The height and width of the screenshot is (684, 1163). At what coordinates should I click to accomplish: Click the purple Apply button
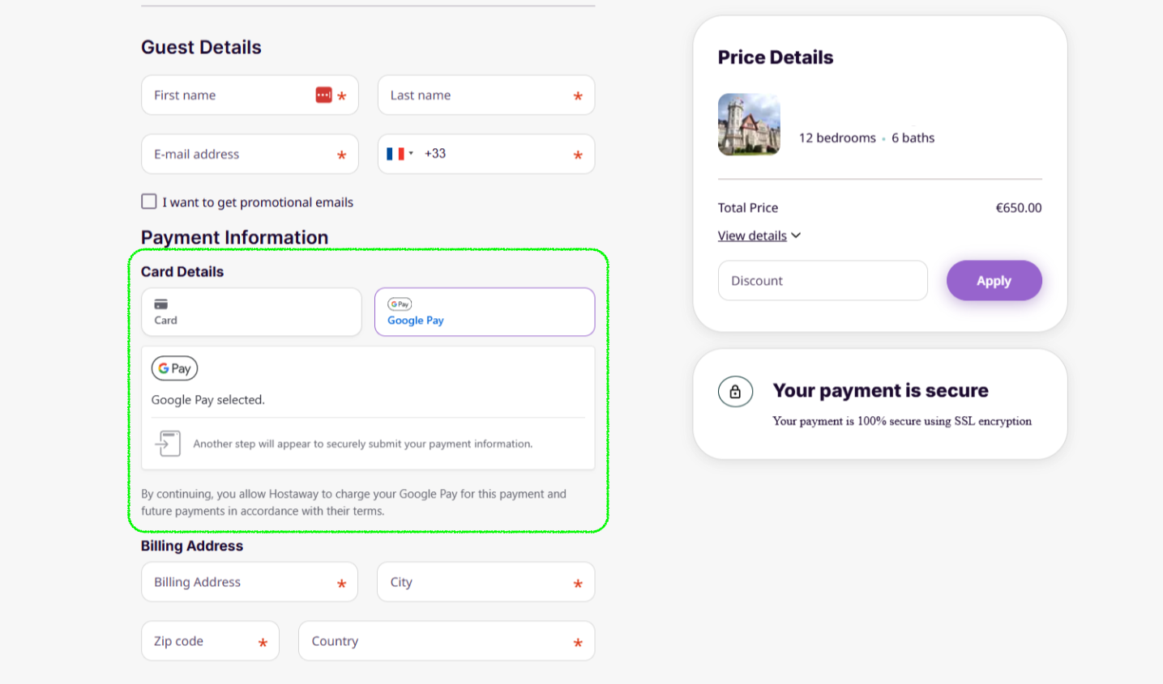[x=994, y=281]
